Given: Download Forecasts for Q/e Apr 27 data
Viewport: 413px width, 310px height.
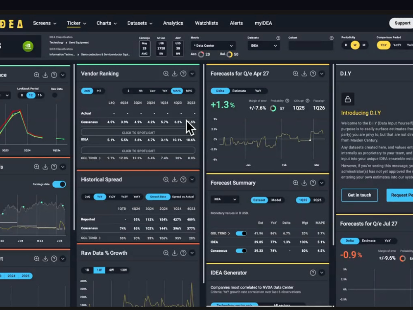Looking at the screenshot, I should (x=304, y=74).
